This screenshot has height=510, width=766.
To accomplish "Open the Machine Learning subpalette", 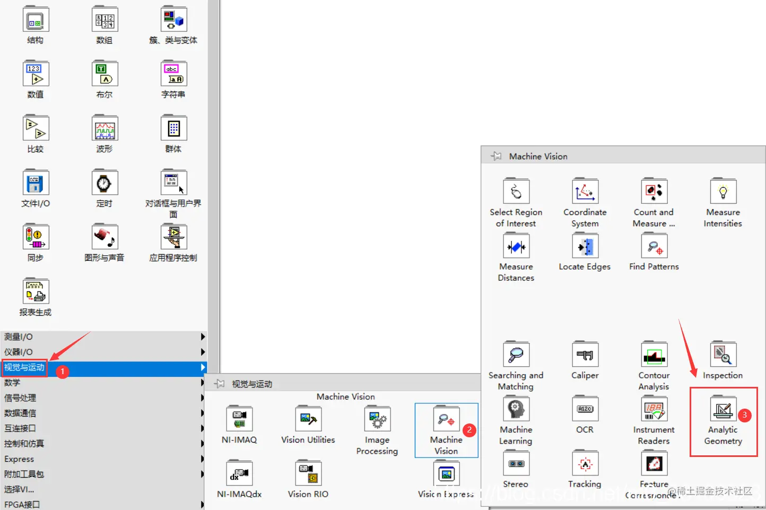I will [516, 409].
